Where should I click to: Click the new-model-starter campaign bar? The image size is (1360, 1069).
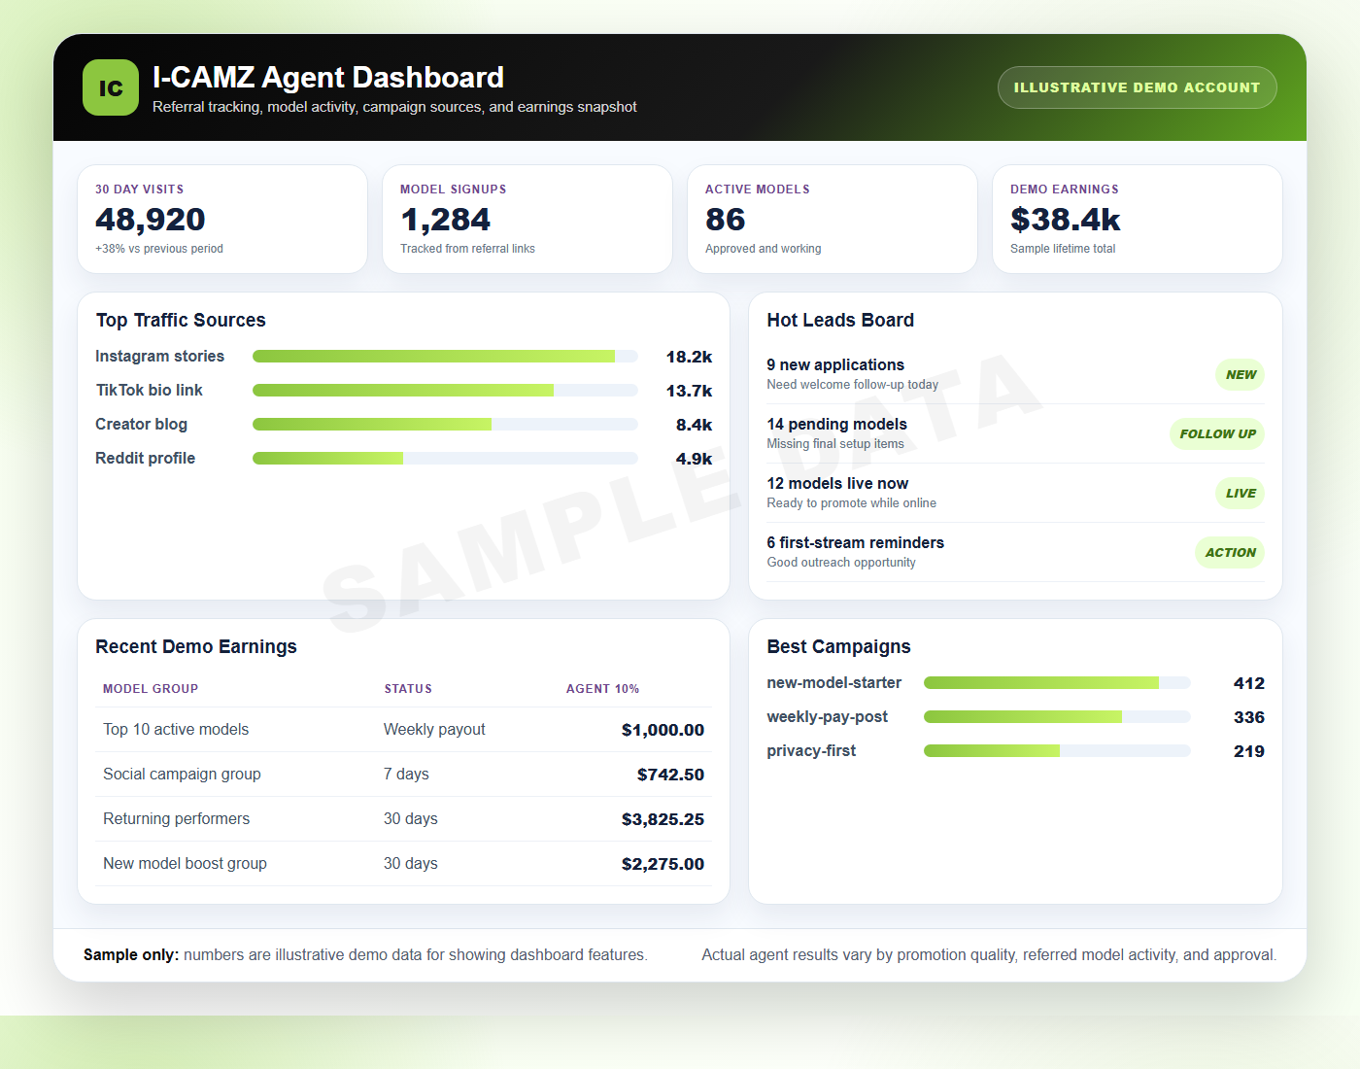click(1057, 683)
